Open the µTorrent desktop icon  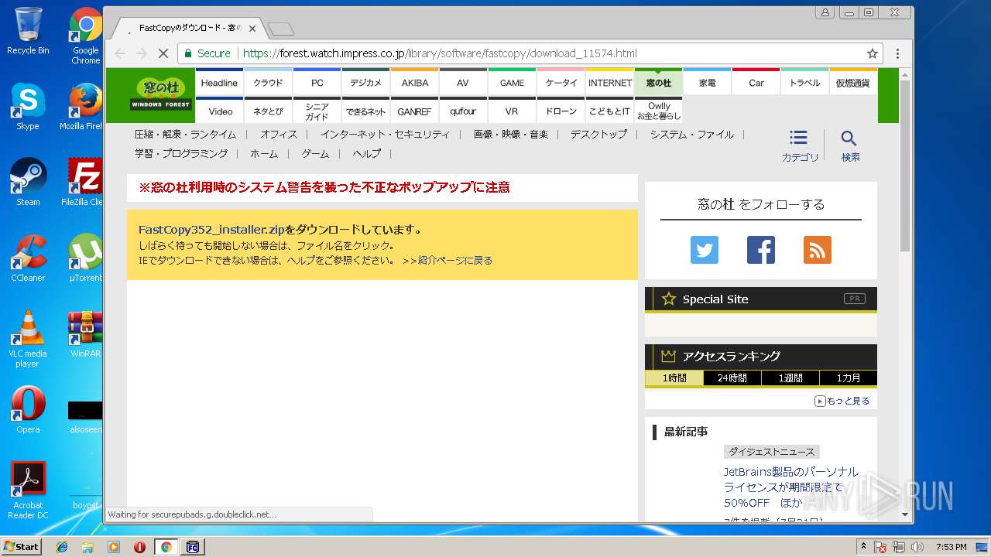(86, 258)
